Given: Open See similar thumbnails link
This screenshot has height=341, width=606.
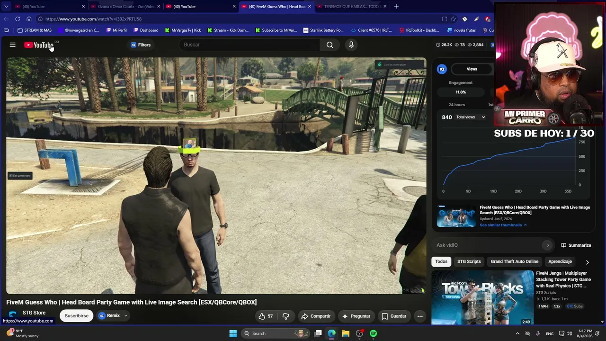Looking at the screenshot, I should (x=503, y=225).
